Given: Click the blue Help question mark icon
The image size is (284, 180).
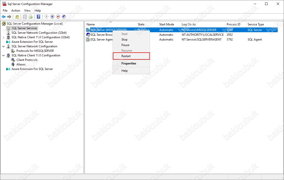Looking at the screenshot, I should click(39, 17).
